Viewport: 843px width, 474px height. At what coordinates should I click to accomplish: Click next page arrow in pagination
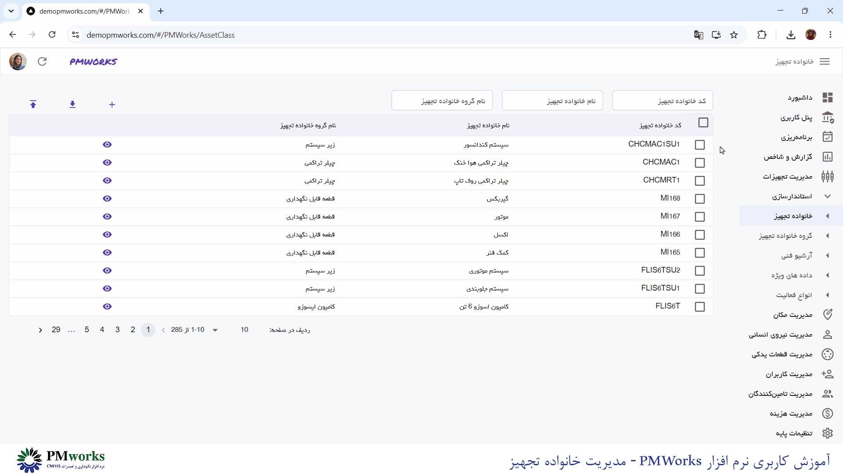tap(40, 330)
